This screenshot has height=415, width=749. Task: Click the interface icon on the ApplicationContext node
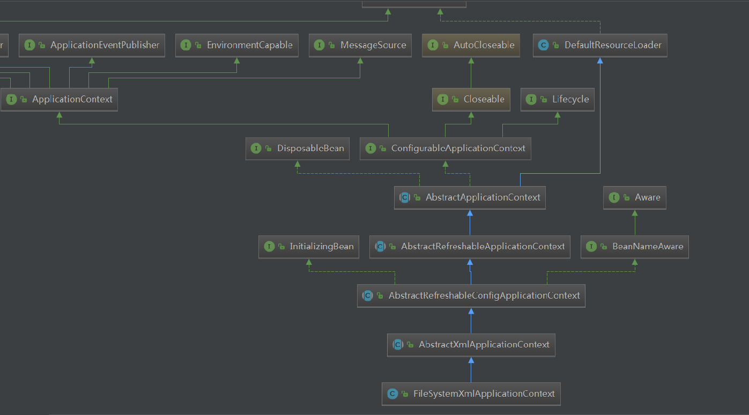point(11,100)
